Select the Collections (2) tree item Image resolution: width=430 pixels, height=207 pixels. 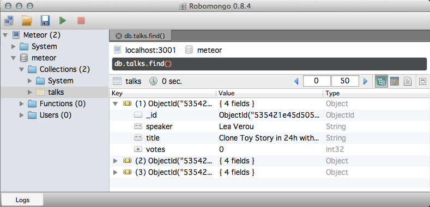(x=65, y=69)
